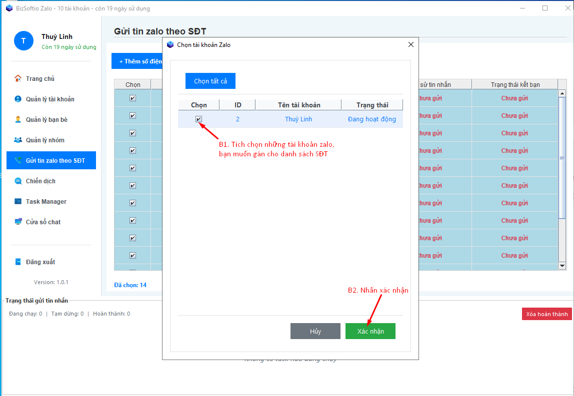This screenshot has height=396, width=574.
Task: Toggle the first row checkbox in phone list
Action: (x=132, y=98)
